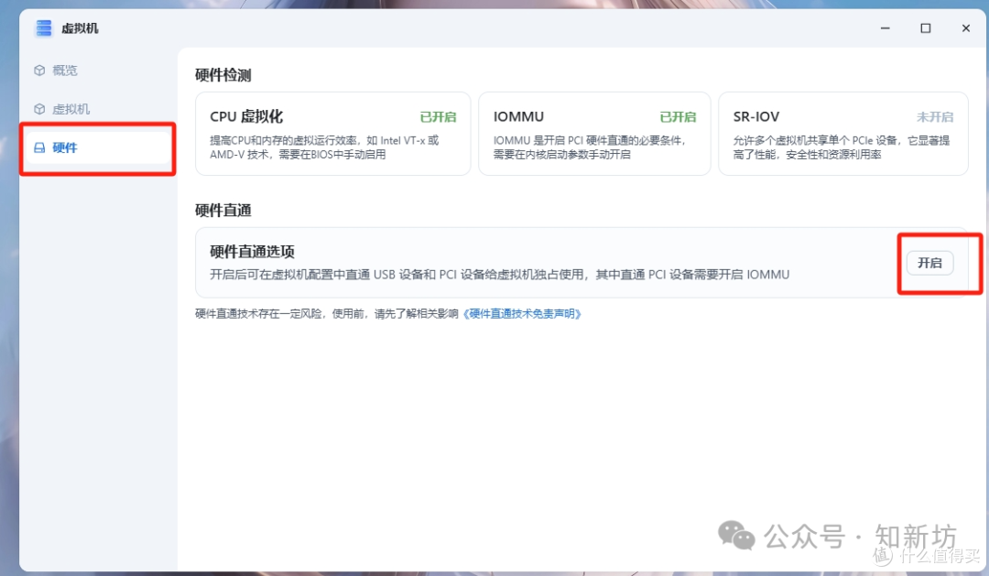Click the WeChat icon in the watermark
The width and height of the screenshot is (989, 576).
(736, 537)
